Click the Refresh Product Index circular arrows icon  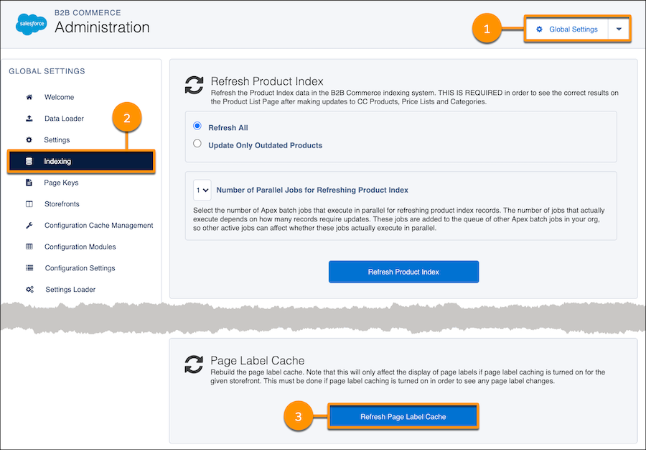click(x=194, y=85)
